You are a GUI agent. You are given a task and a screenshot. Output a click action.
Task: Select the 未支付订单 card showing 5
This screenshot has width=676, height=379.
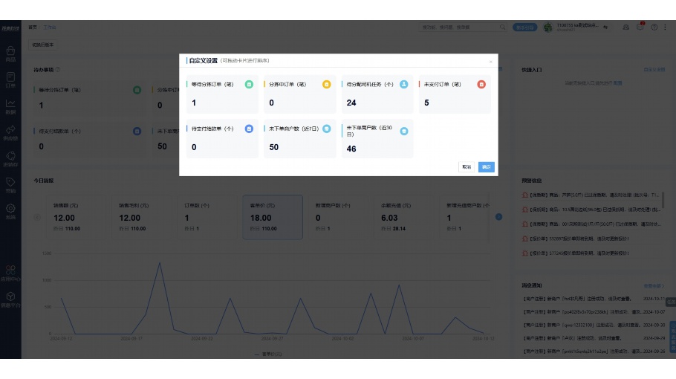tap(455, 94)
